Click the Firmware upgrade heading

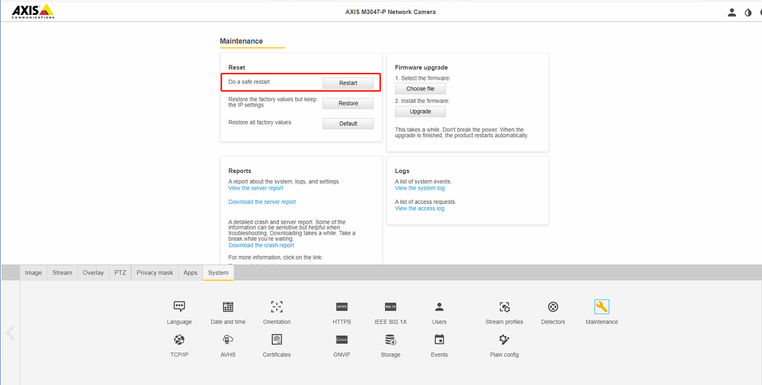pos(421,67)
